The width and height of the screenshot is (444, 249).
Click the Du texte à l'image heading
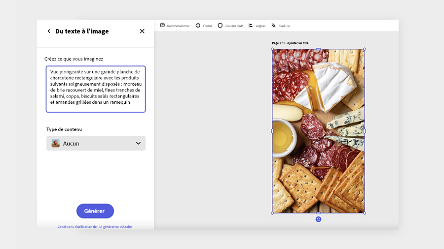click(x=82, y=31)
